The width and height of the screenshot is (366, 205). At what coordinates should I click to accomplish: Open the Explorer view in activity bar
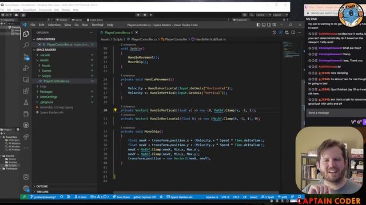(26, 34)
